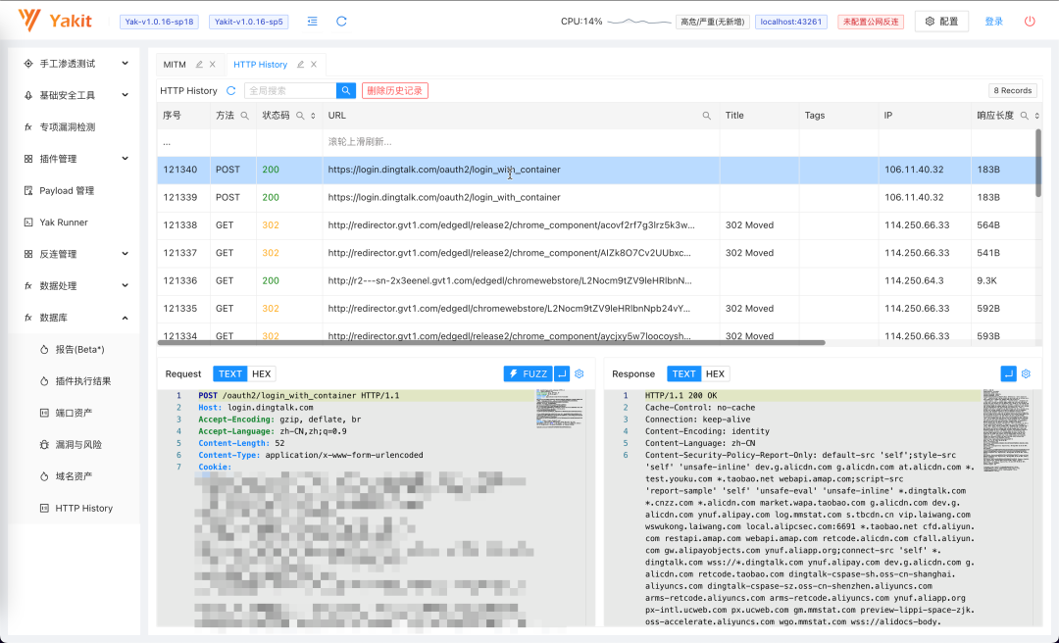Toggle word wrap in Request panel
The height and width of the screenshot is (643, 1059).
[x=562, y=373]
